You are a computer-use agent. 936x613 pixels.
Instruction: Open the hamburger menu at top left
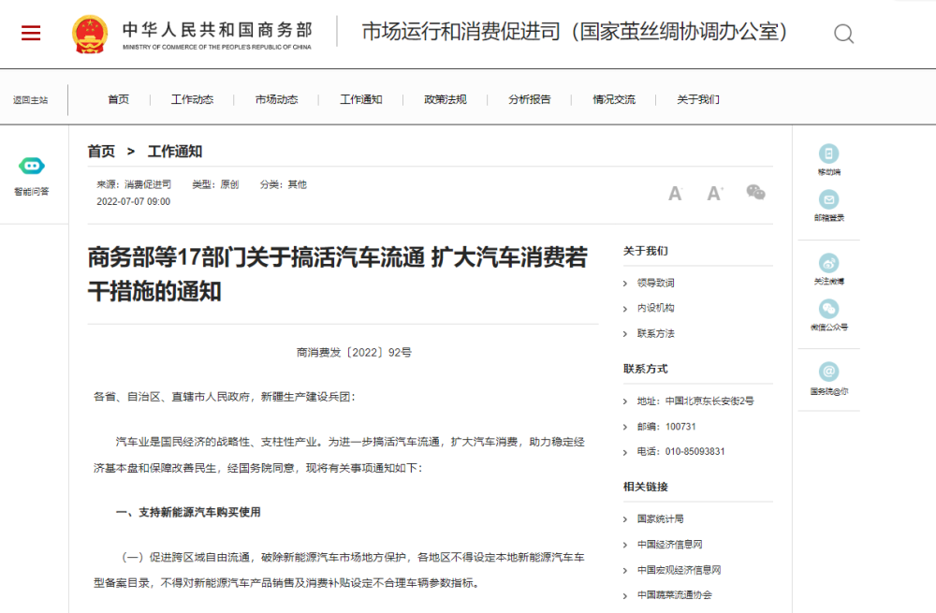click(31, 34)
